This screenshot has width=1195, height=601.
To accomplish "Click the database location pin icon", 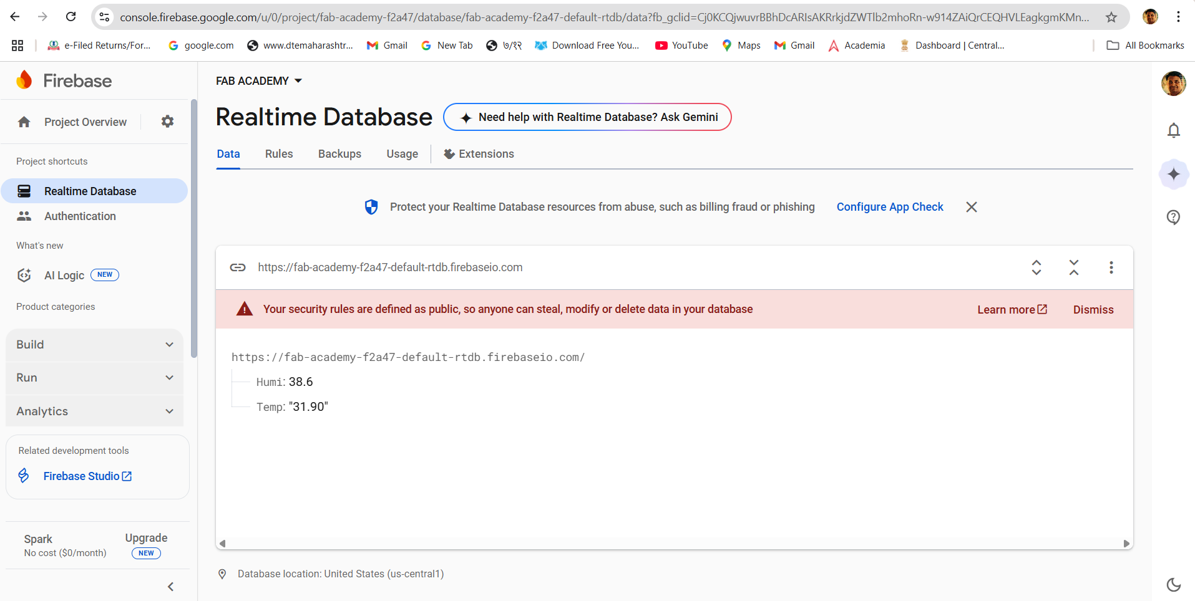I will [222, 574].
